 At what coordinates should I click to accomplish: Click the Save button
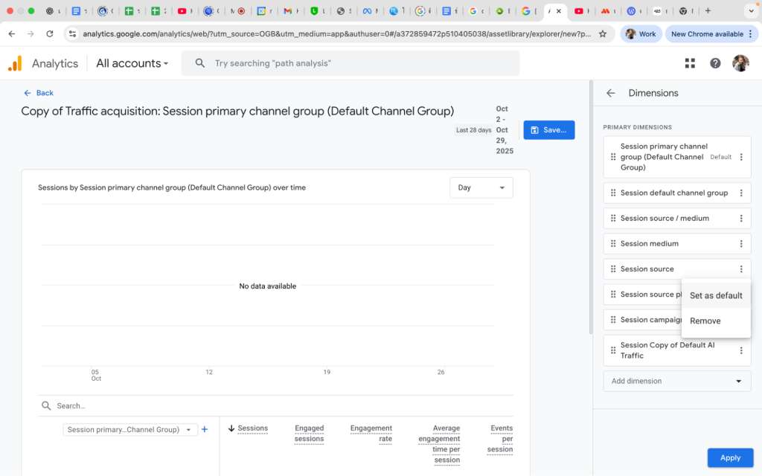(548, 130)
